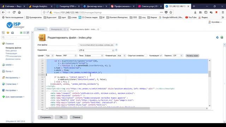Click the Сохранить button
Viewport: 226px width, 127px height.
pyautogui.click(x=46, y=117)
